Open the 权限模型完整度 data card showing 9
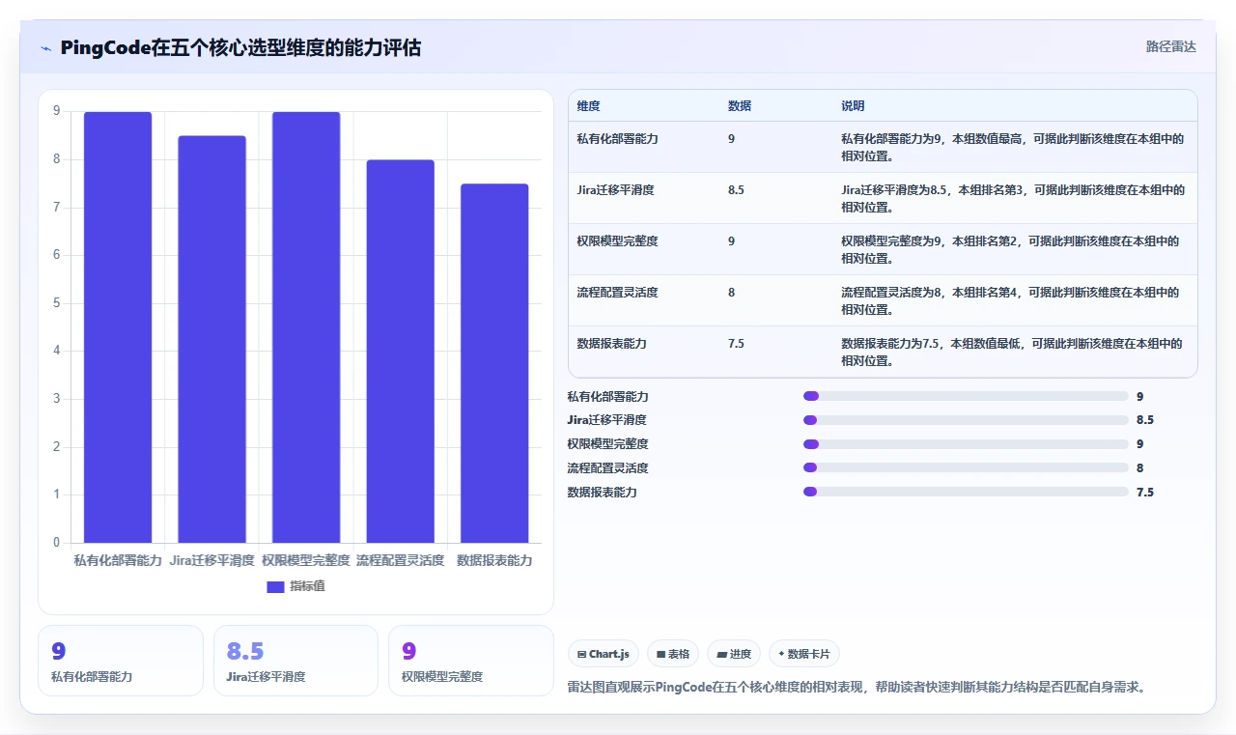Screen dimensions: 1236x735 pyautogui.click(x=470, y=661)
